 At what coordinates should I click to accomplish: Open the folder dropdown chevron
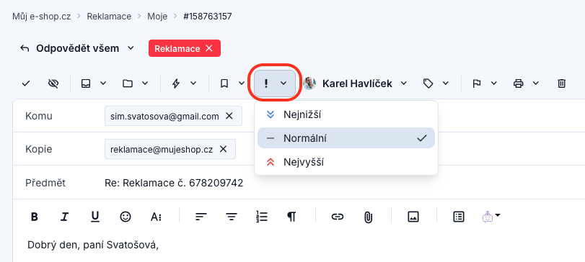tap(145, 83)
